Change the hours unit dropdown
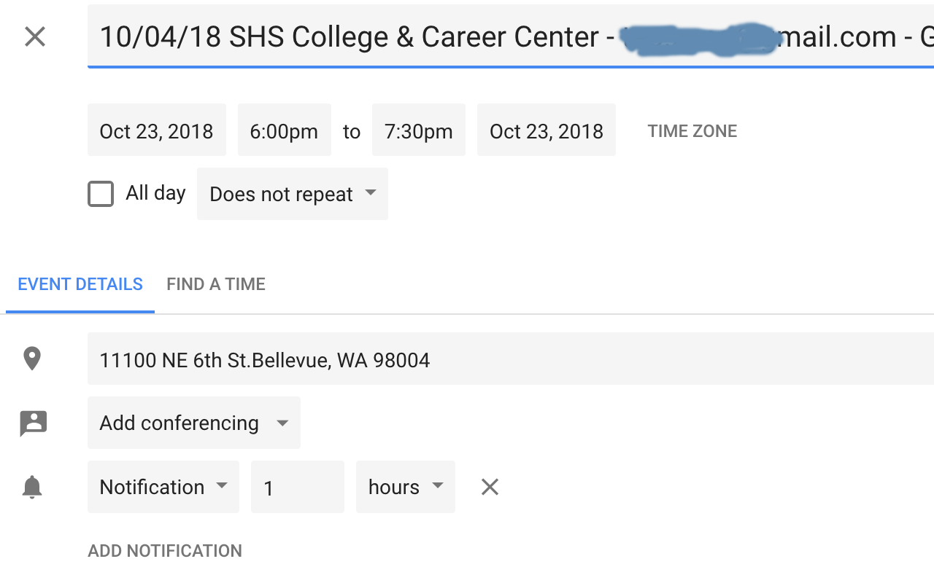 coord(406,487)
